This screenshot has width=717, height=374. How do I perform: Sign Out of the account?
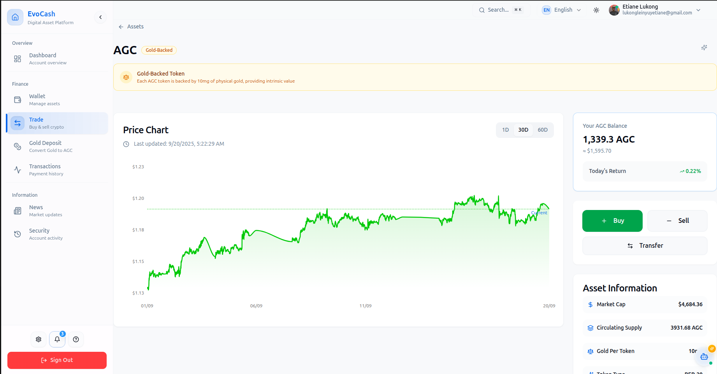click(57, 360)
